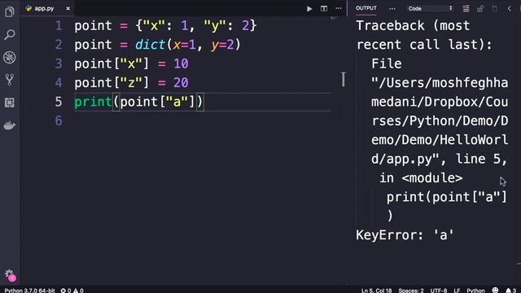
Task: Open the Manage settings gear
Action: coord(10,275)
